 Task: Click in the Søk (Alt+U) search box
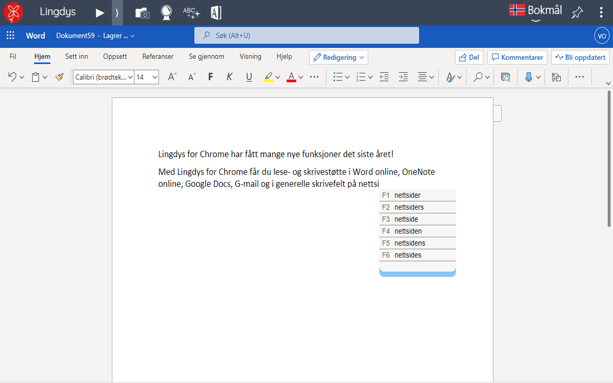(306, 35)
